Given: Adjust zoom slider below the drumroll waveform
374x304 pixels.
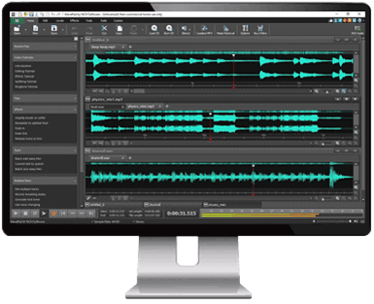Looking at the screenshot, I should [323, 198].
